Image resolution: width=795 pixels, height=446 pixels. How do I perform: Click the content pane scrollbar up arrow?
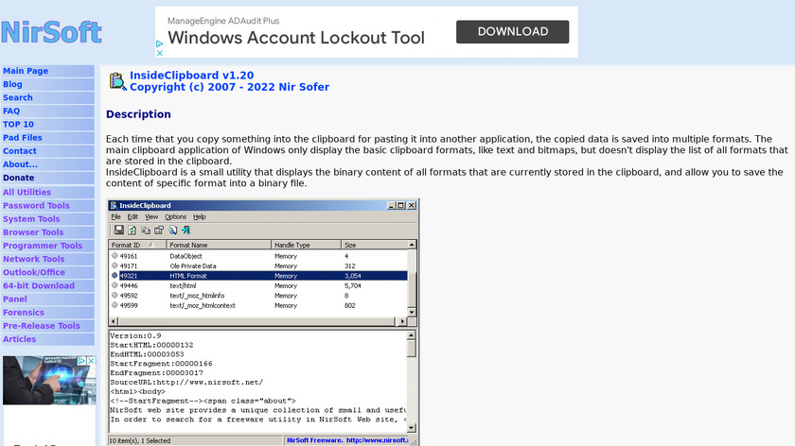point(412,335)
